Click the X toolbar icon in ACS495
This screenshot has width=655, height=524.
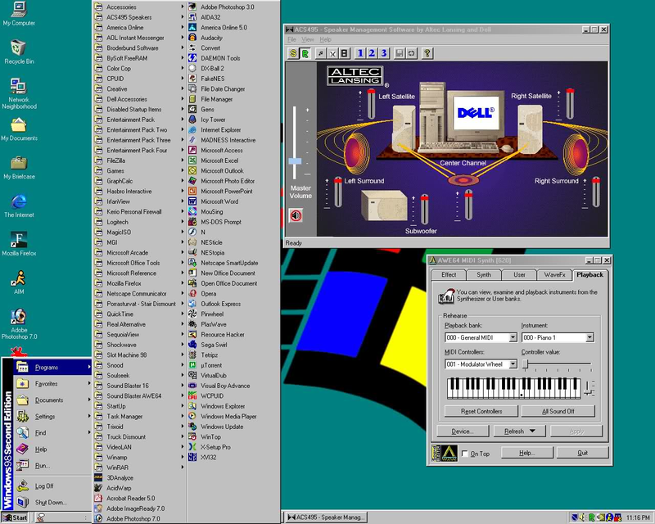click(332, 53)
